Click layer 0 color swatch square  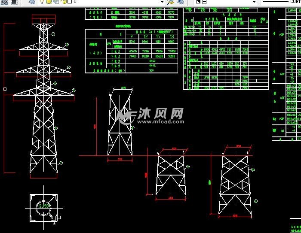click(69, 2)
